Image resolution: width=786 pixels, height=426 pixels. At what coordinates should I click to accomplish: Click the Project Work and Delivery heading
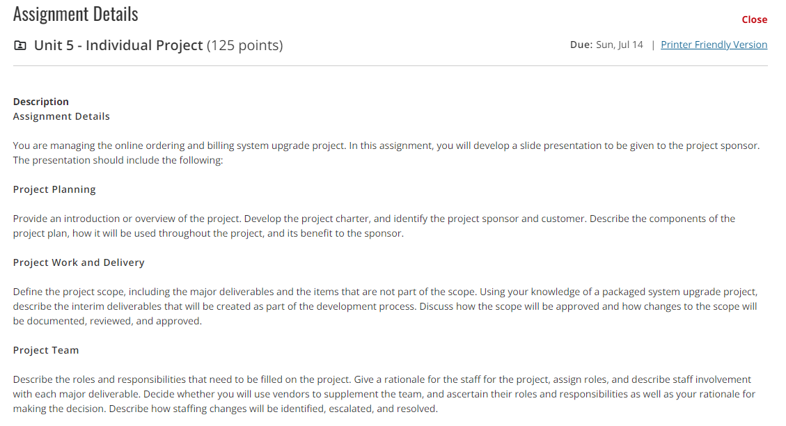tap(79, 262)
